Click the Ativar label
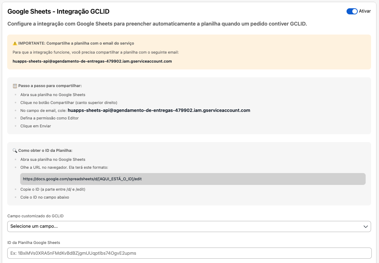 click(365, 11)
